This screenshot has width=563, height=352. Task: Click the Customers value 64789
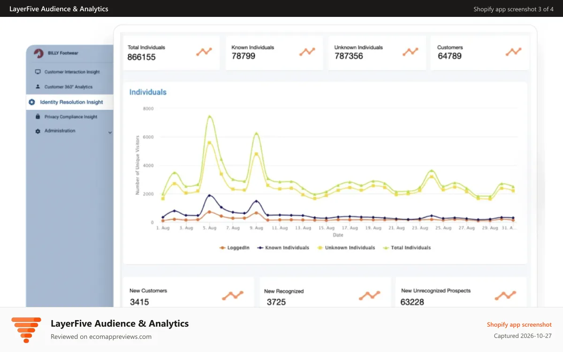tap(449, 56)
